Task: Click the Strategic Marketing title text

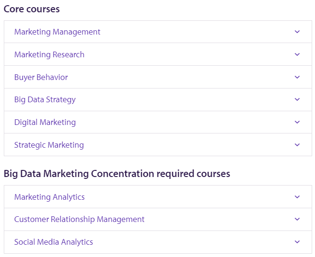Action: click(49, 145)
